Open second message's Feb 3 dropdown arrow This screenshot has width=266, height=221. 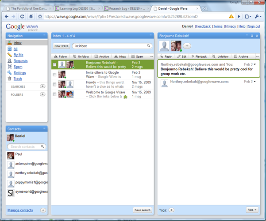[x=255, y=82]
